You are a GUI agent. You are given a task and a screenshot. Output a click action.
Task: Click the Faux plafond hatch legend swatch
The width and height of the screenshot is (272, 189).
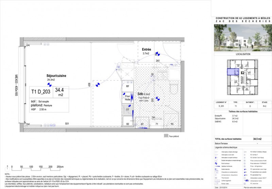[166, 136]
